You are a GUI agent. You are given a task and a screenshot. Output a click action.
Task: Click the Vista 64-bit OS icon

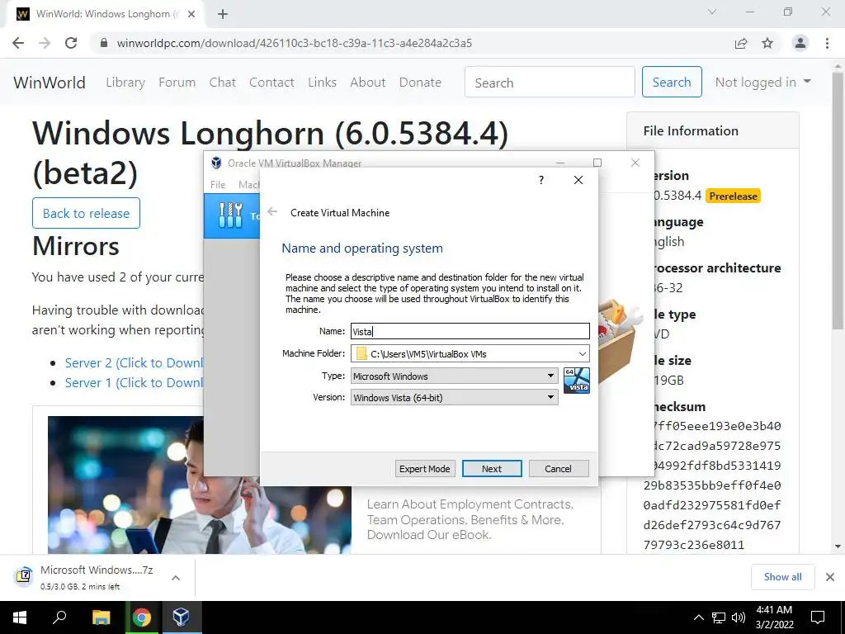click(x=577, y=380)
